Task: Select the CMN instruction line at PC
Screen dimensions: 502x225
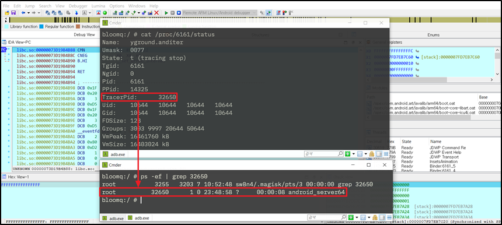Action: pos(56,50)
